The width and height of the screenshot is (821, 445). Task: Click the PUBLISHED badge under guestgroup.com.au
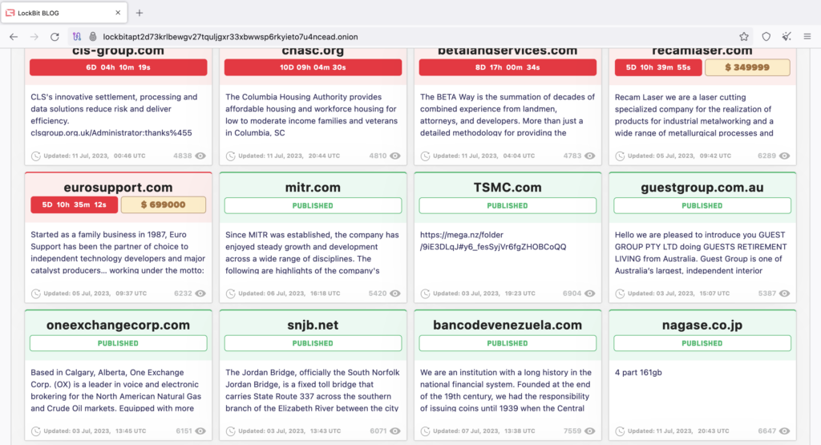702,206
